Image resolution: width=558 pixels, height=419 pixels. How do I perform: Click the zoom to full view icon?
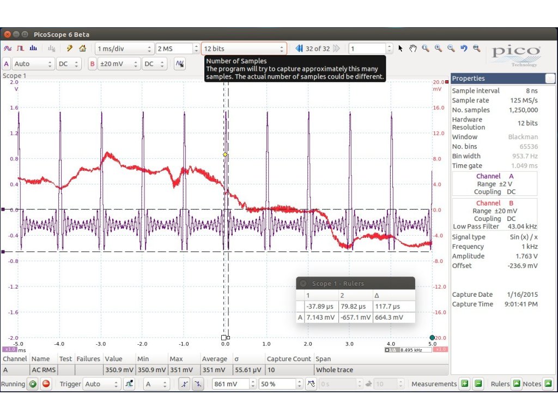pyautogui.click(x=476, y=49)
